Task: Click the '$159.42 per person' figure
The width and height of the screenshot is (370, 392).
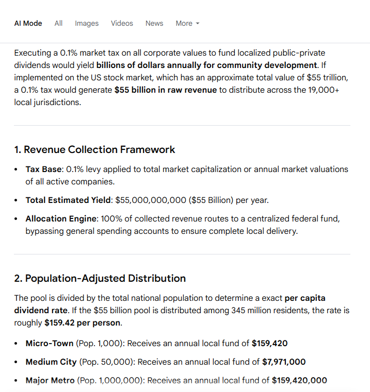Action: (82, 323)
